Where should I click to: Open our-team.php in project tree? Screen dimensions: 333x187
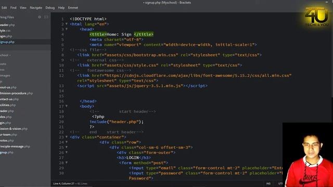point(8,135)
